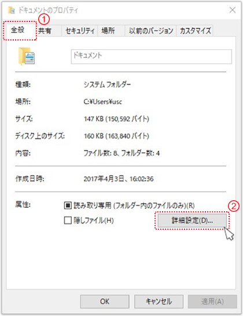Click the title bar folder icon

(x=12, y=10)
